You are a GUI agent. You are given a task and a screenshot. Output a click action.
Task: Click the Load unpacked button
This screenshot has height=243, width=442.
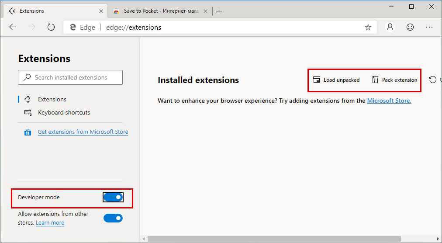tap(337, 80)
